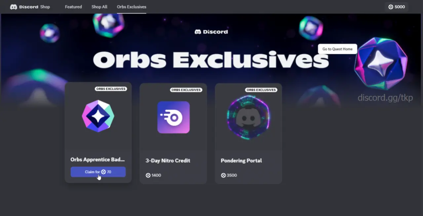This screenshot has width=423, height=216.
Task: Select the Orbs Exclusives tab
Action: tap(132, 7)
